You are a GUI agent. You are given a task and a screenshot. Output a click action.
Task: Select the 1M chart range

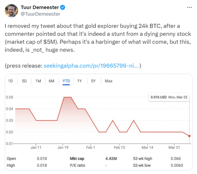point(38,81)
